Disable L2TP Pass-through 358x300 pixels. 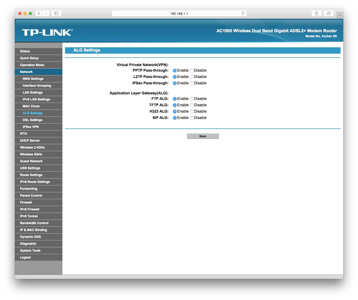click(x=192, y=77)
